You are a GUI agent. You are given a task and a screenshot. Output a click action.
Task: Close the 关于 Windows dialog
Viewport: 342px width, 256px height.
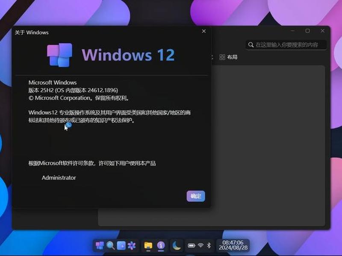pyautogui.click(x=204, y=31)
